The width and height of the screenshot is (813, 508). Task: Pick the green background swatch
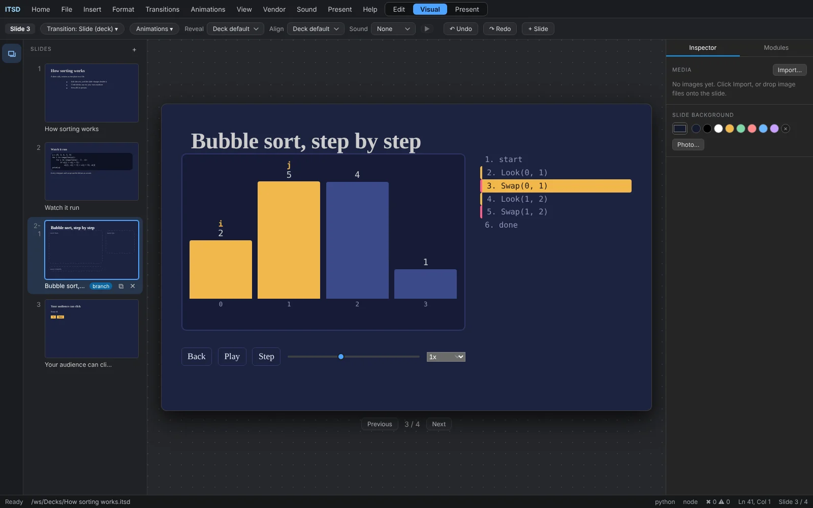[x=741, y=129]
